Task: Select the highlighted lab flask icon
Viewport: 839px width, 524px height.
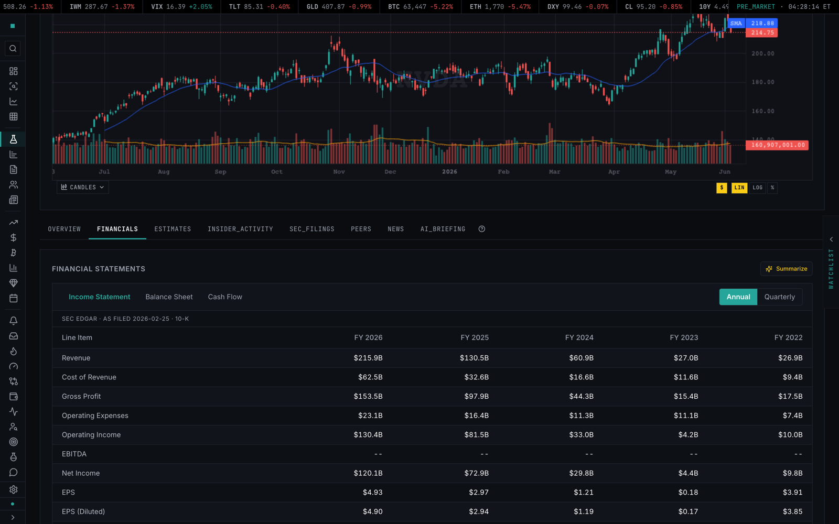Action: click(x=13, y=139)
